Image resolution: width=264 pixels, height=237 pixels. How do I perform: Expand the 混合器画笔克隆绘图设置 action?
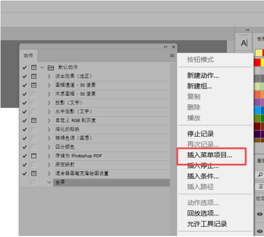(x=49, y=173)
